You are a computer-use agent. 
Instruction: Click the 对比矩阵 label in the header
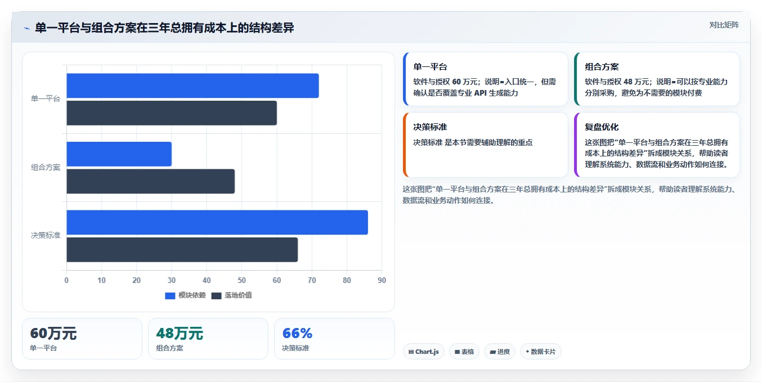coord(724,25)
